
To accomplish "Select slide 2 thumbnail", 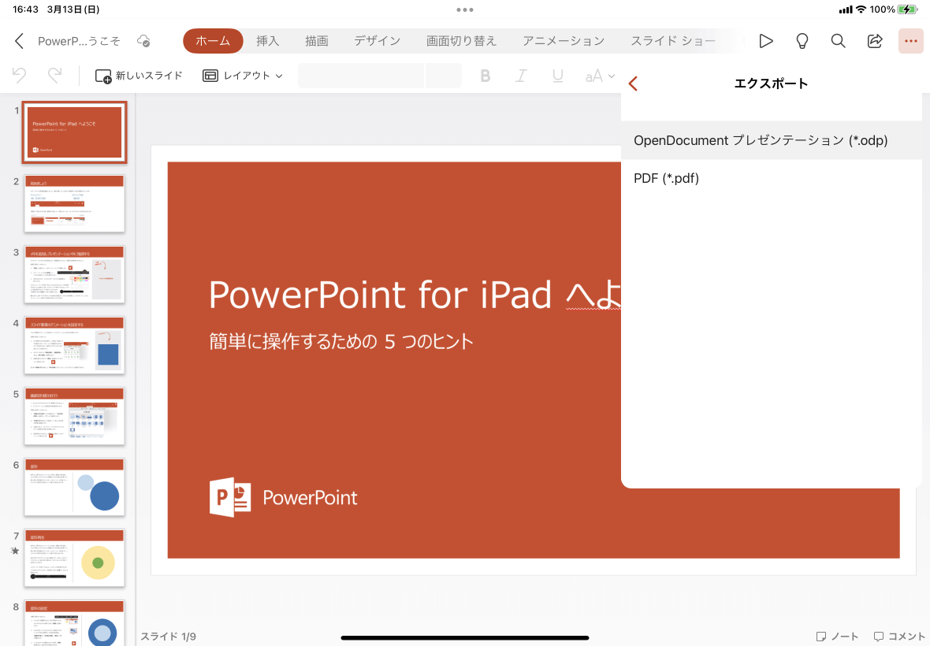I will 75,203.
